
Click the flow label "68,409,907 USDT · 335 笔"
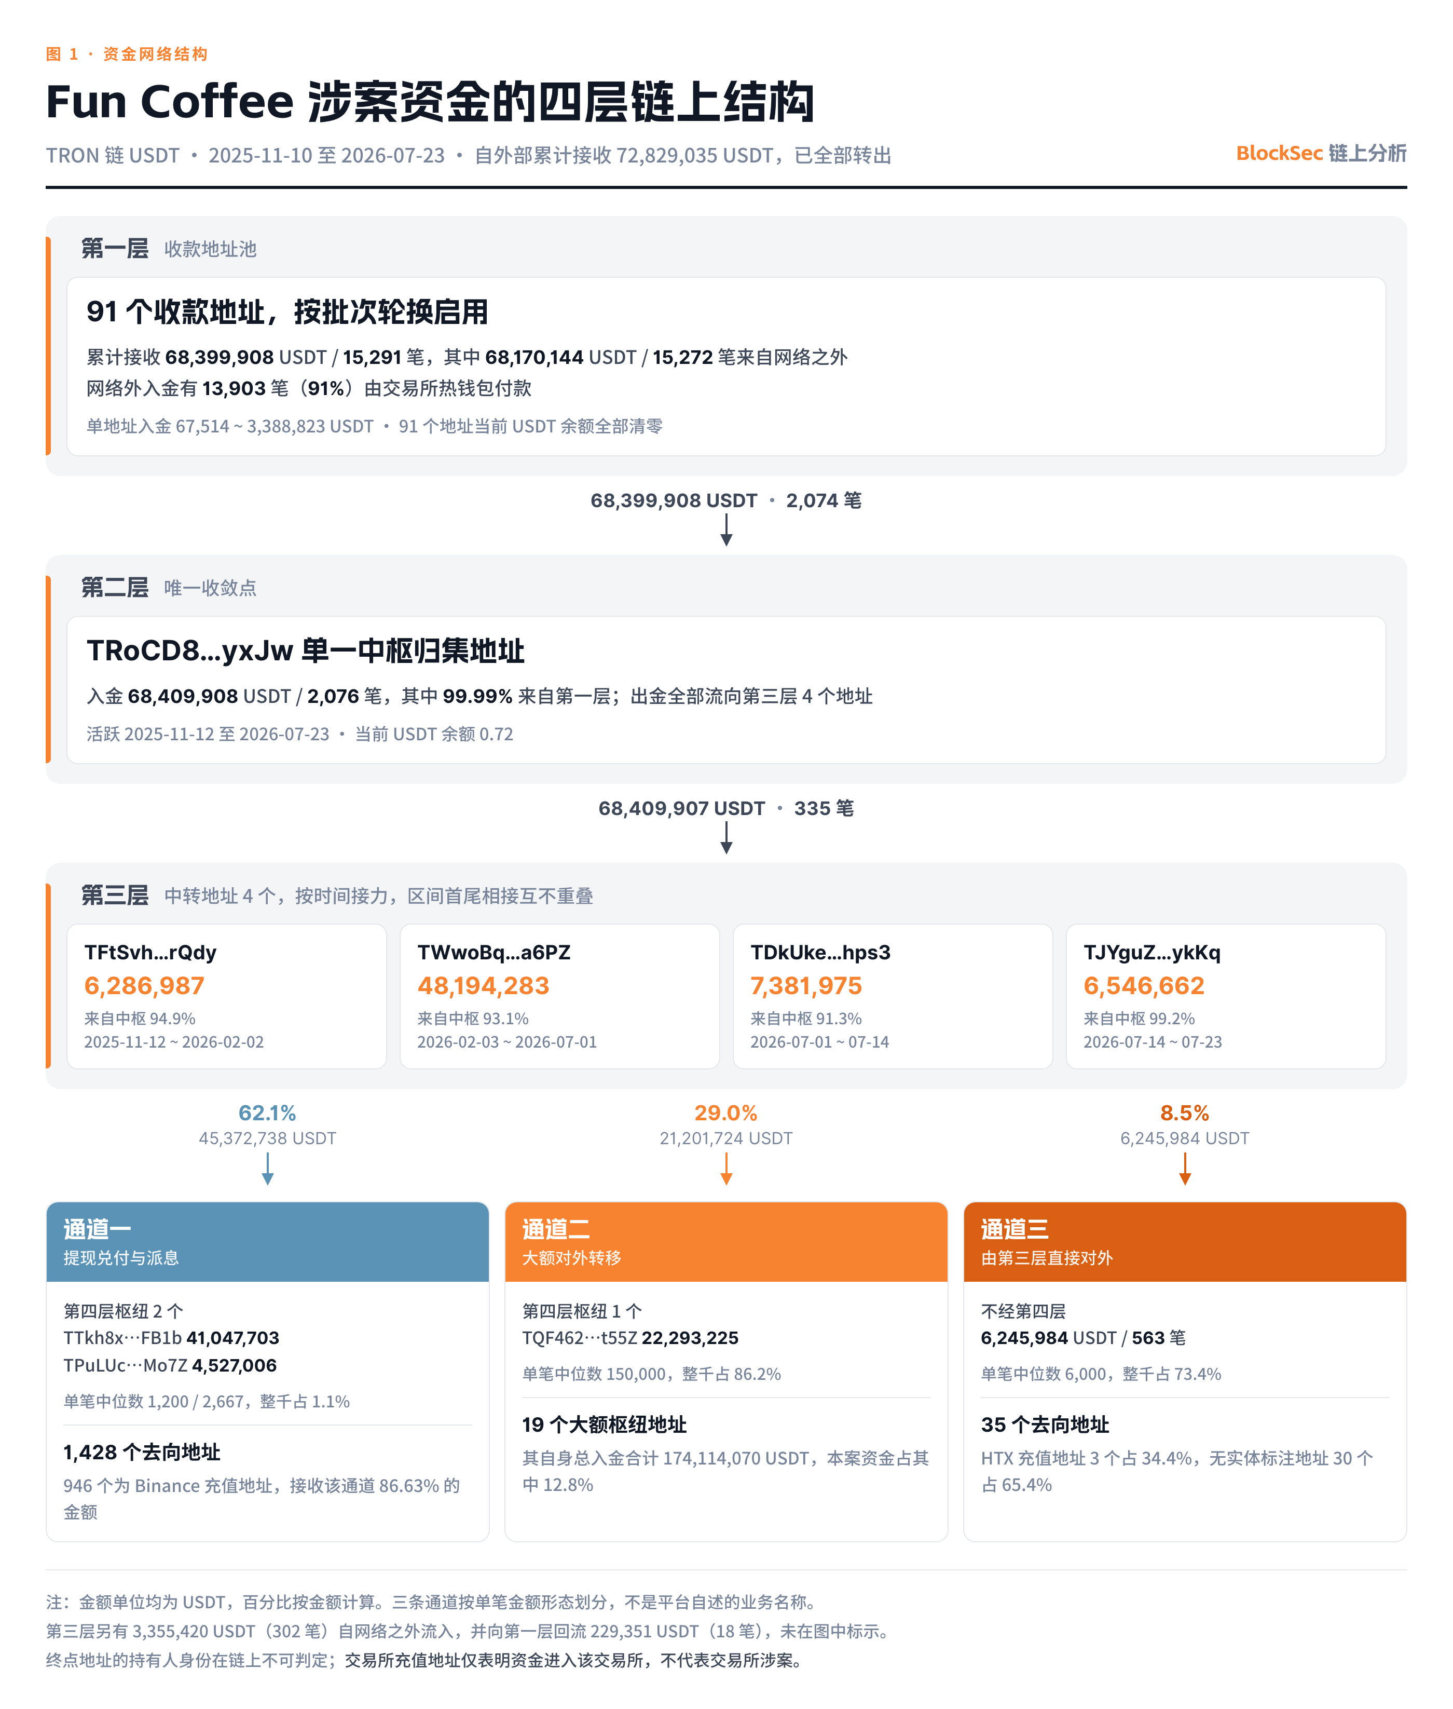725,808
